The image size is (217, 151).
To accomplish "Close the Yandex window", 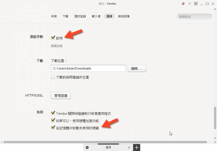I will pos(213,4).
